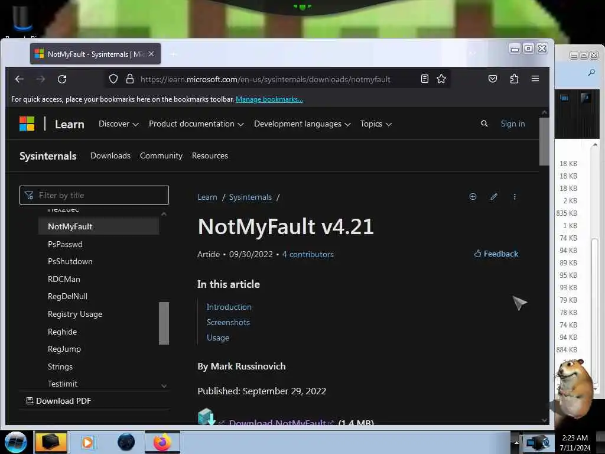Open site search magnifier icon

[x=484, y=124]
